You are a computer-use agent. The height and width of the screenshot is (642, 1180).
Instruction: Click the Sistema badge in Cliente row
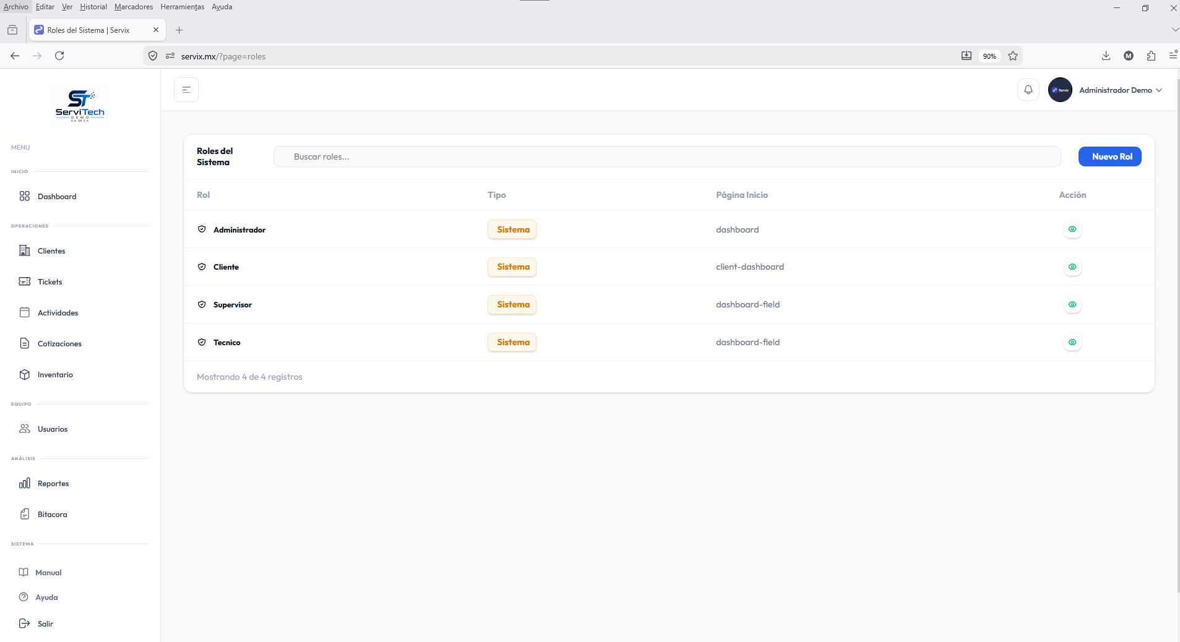512,267
